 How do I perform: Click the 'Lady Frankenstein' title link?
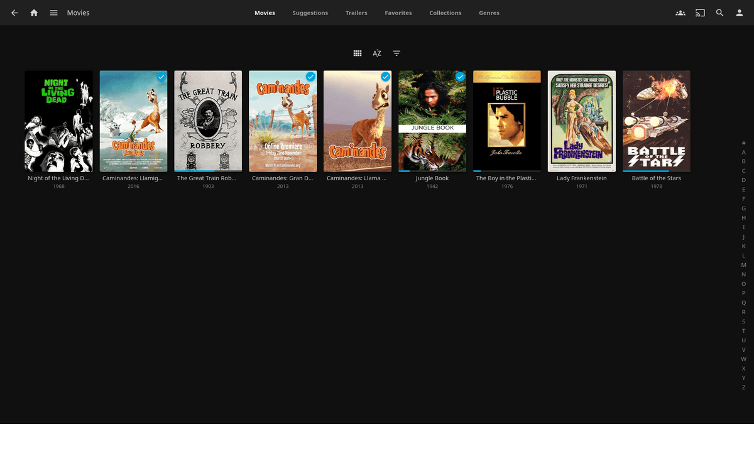click(582, 178)
